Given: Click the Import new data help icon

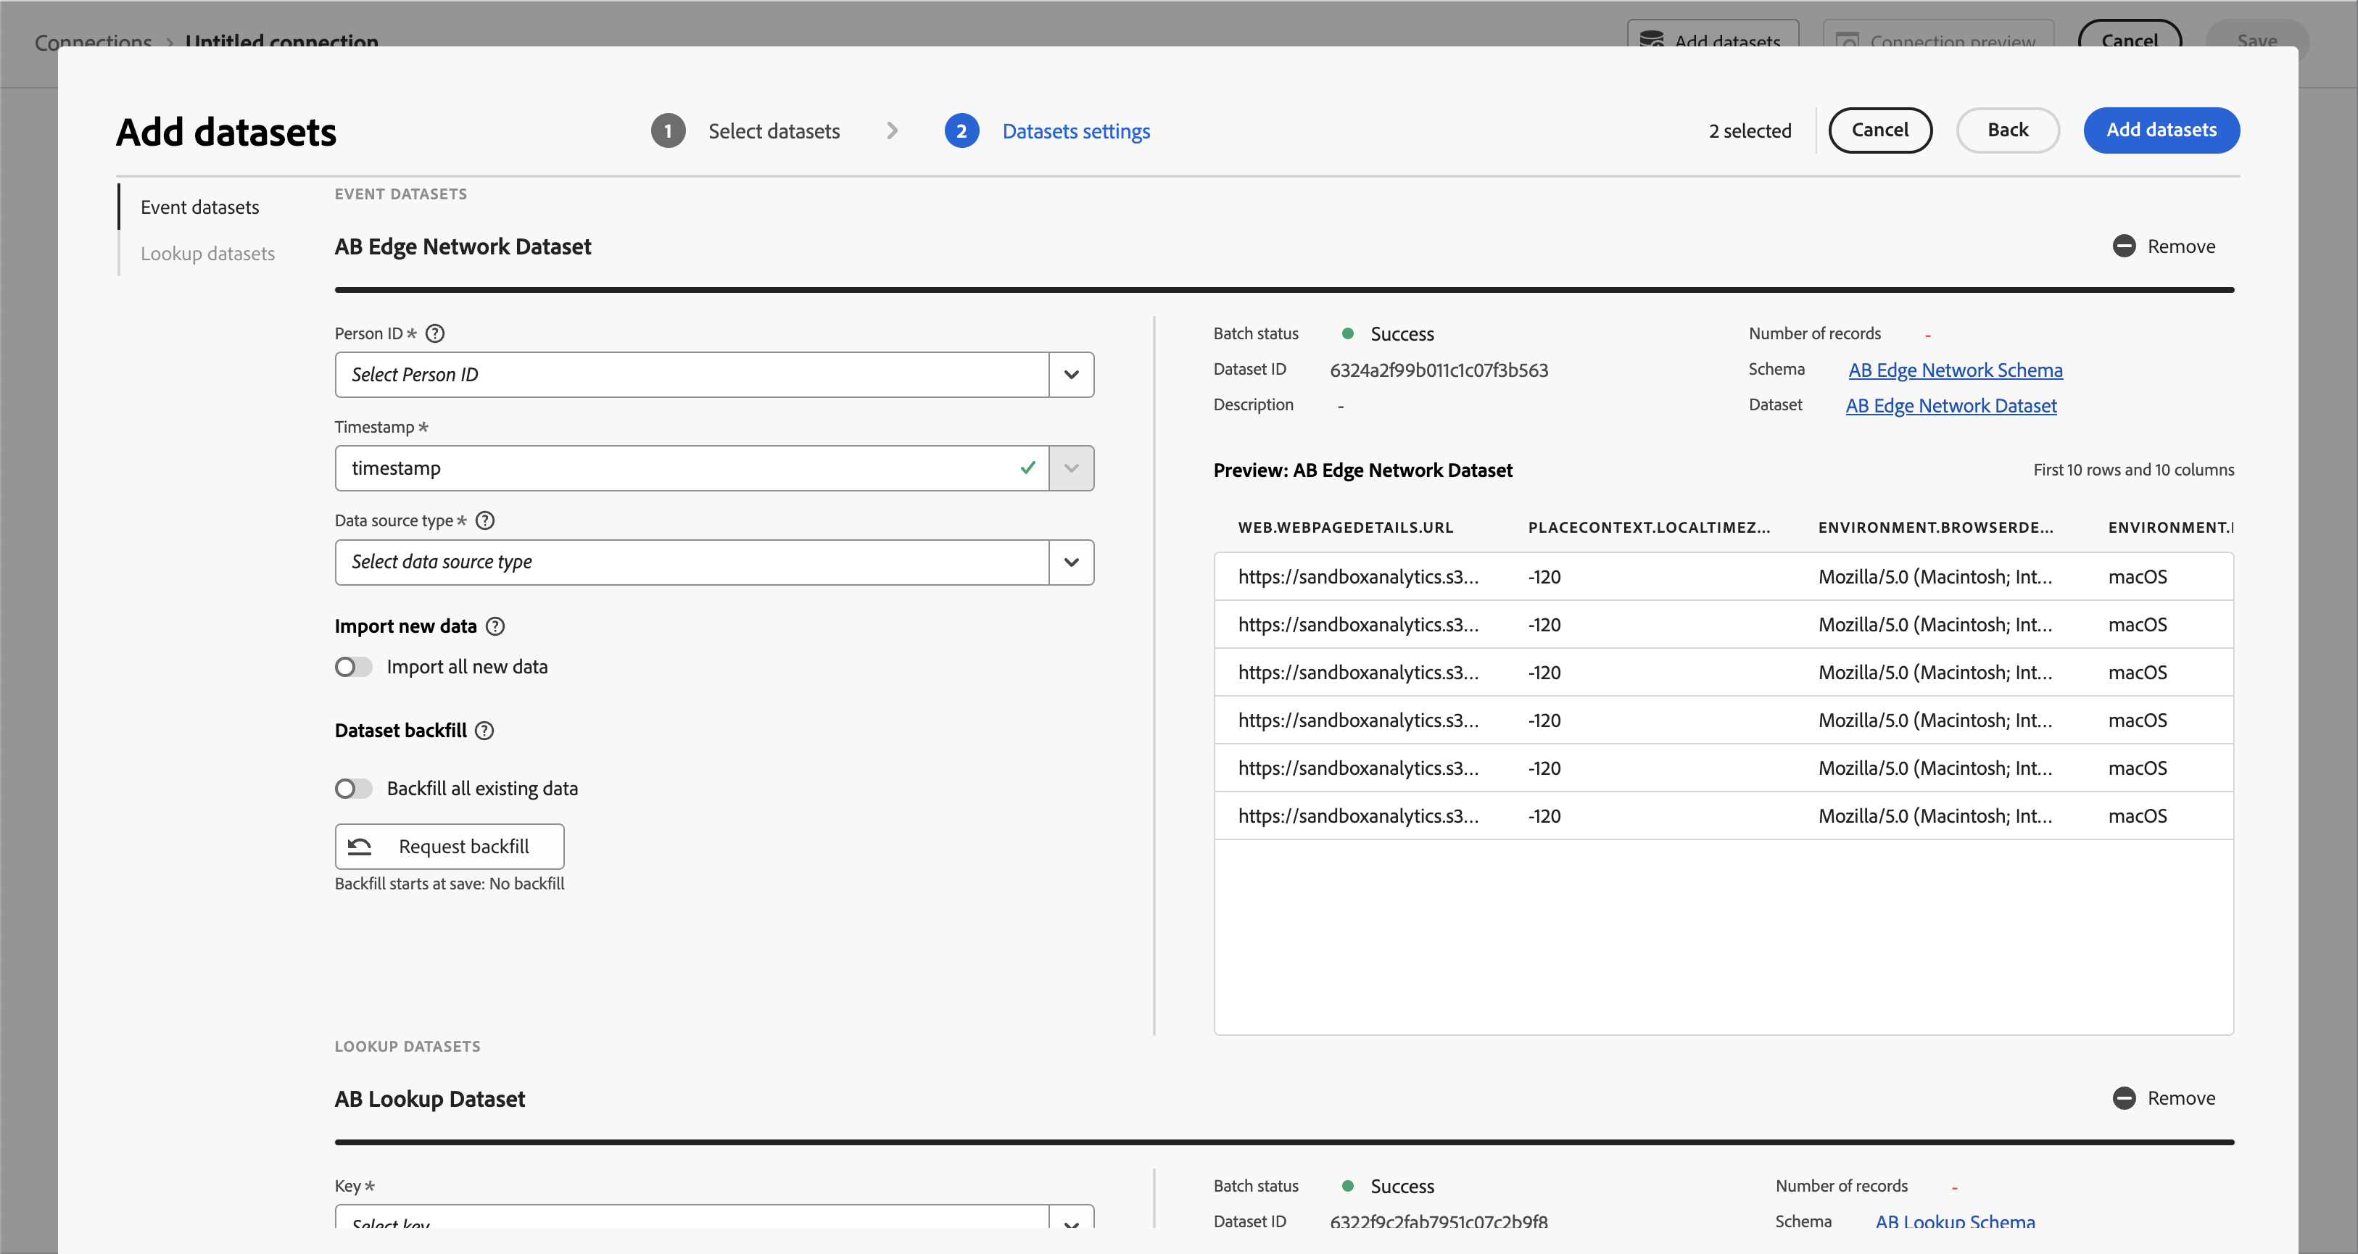Looking at the screenshot, I should point(495,626).
